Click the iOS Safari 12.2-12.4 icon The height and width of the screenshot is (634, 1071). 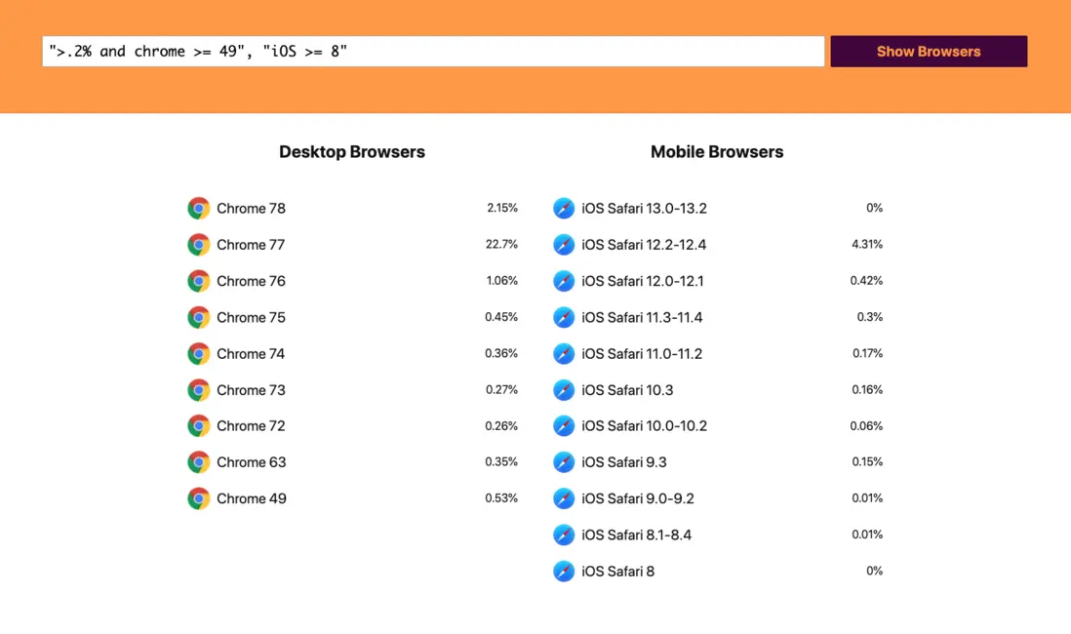click(564, 244)
